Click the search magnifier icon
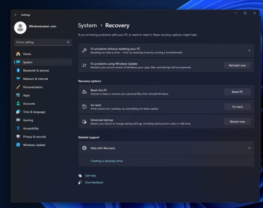 coord(68,42)
